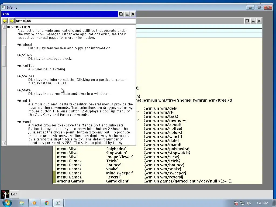The image size is (276, 207).
Task: Click '#menu Games' line in the editor
Action: 144,181
